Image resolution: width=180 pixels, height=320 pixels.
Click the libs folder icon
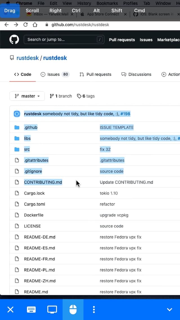tap(17, 138)
